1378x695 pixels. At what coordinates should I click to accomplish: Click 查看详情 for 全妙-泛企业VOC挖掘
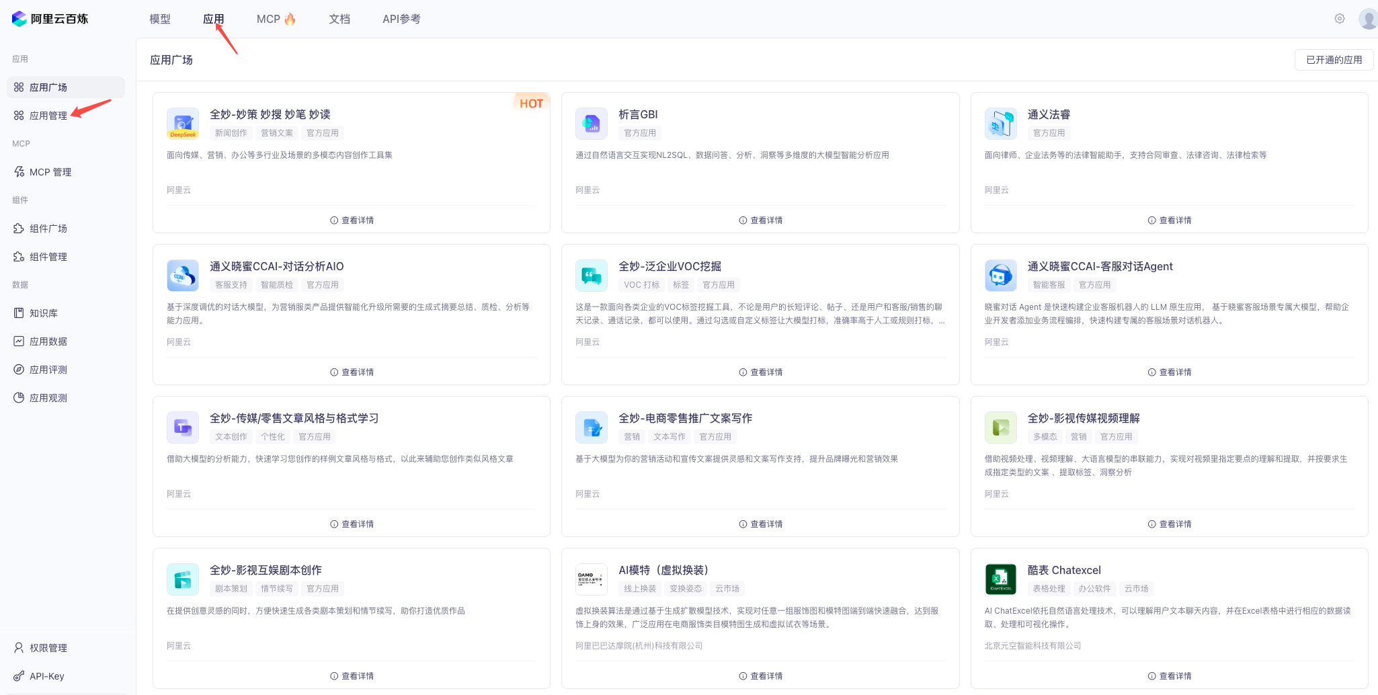(760, 372)
